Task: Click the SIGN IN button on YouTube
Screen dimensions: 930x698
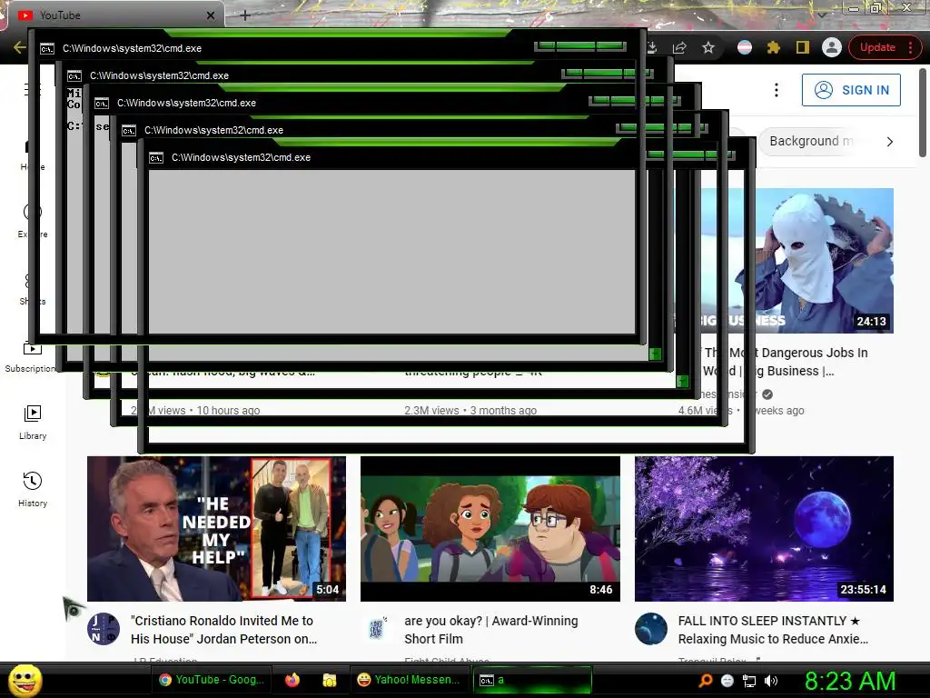Action: point(851,90)
